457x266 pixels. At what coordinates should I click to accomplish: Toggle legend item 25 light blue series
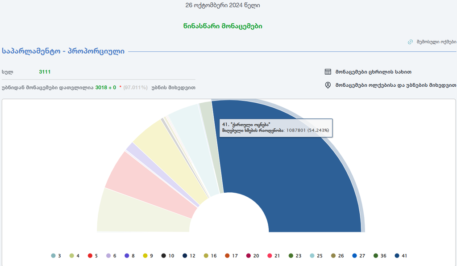tap(316, 256)
